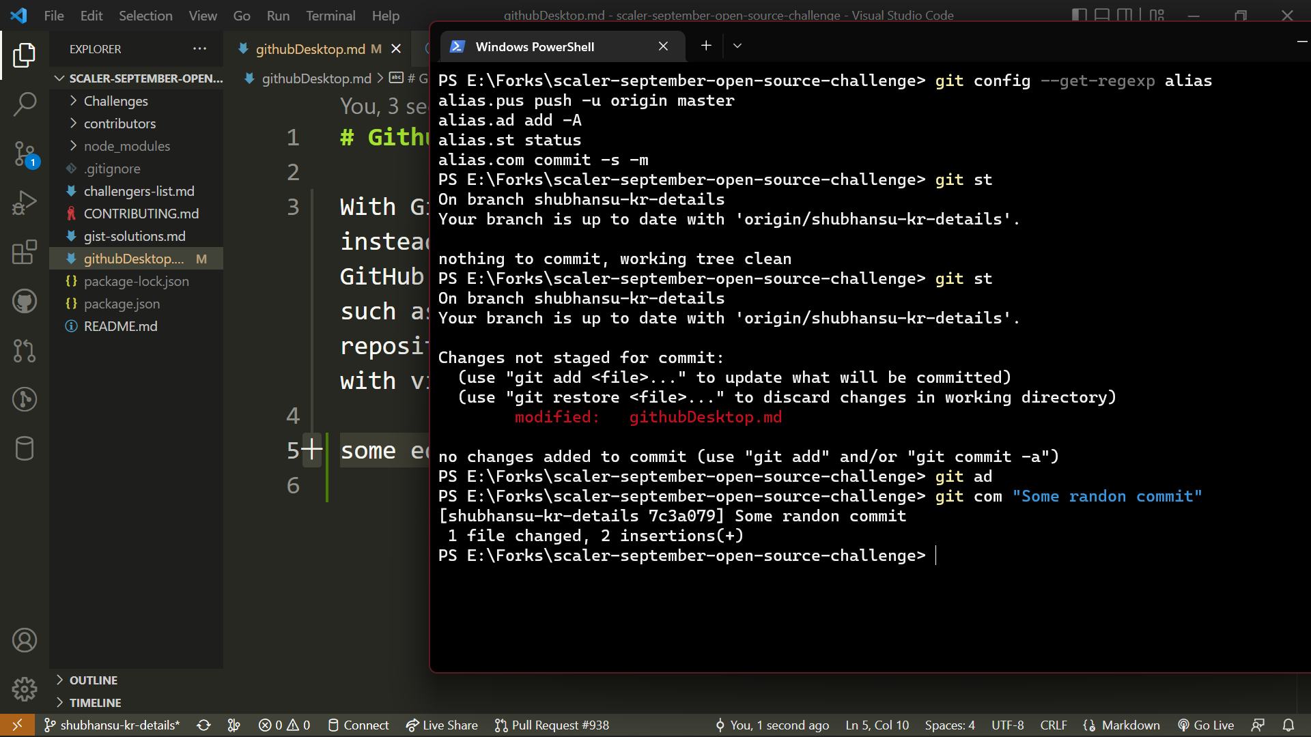Select the GitHub icon in the activity bar

pyautogui.click(x=25, y=301)
